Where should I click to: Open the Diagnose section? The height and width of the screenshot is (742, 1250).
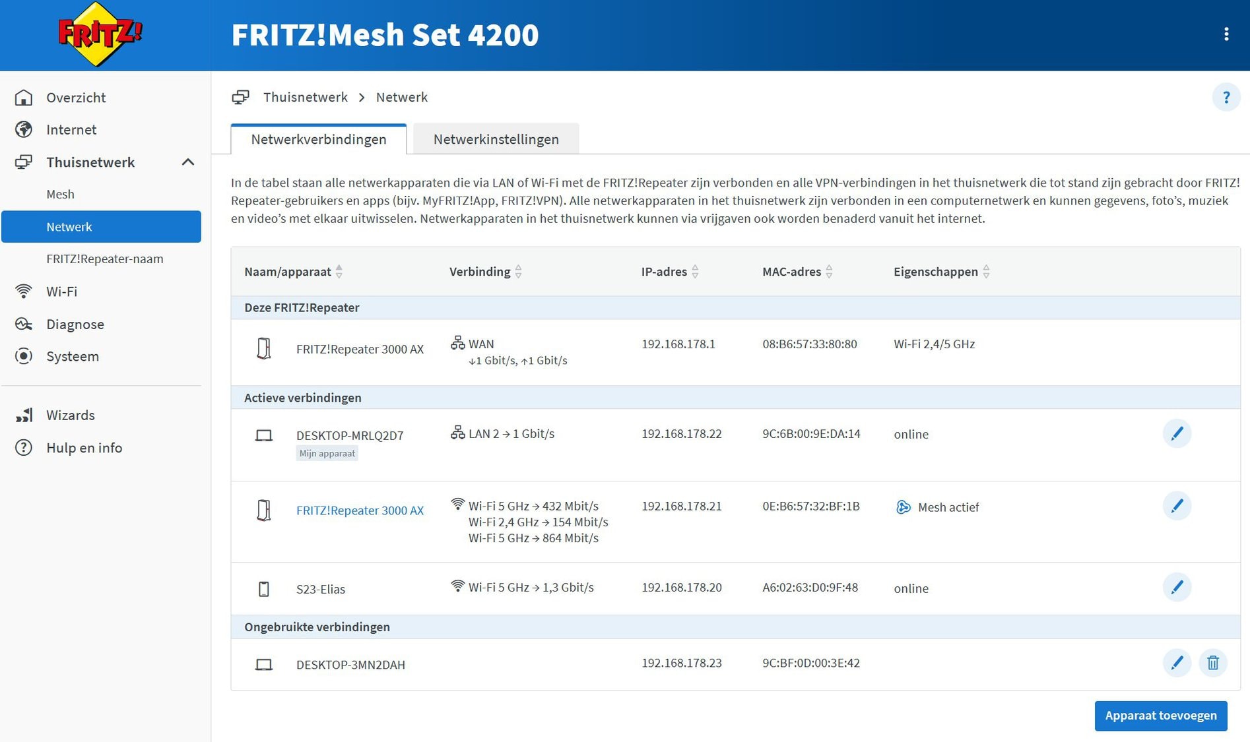click(x=75, y=325)
